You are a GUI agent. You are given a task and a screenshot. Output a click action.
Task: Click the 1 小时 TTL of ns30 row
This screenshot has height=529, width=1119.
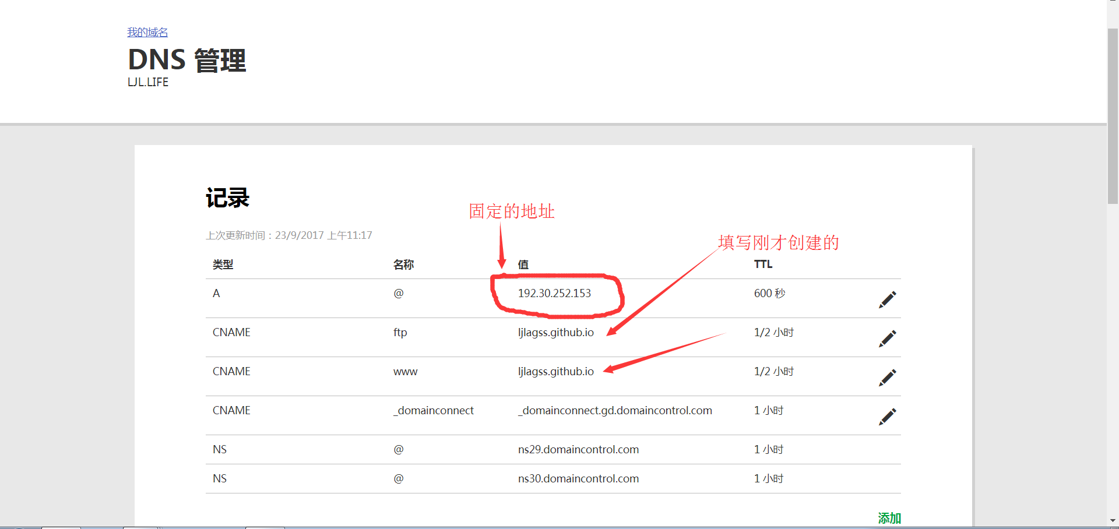768,478
